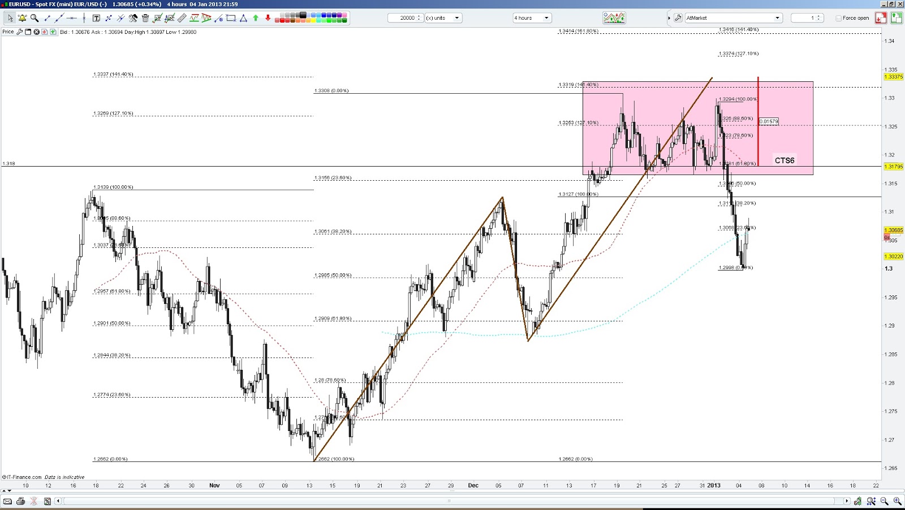The width and height of the screenshot is (905, 510).
Task: Click the 20000 quantity stepper arrows
Action: [x=419, y=18]
